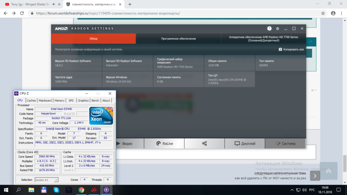347x195 pixels.
Task: Switch to Caches tab in CPU-Z
Action: click(x=31, y=101)
